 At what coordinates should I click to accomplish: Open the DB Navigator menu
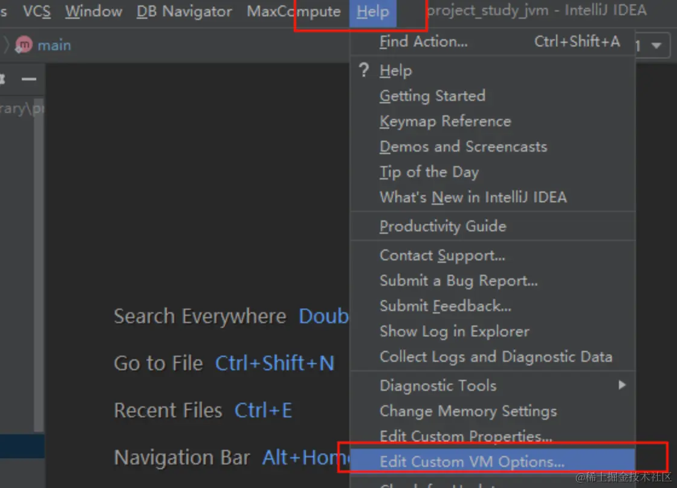coord(184,11)
